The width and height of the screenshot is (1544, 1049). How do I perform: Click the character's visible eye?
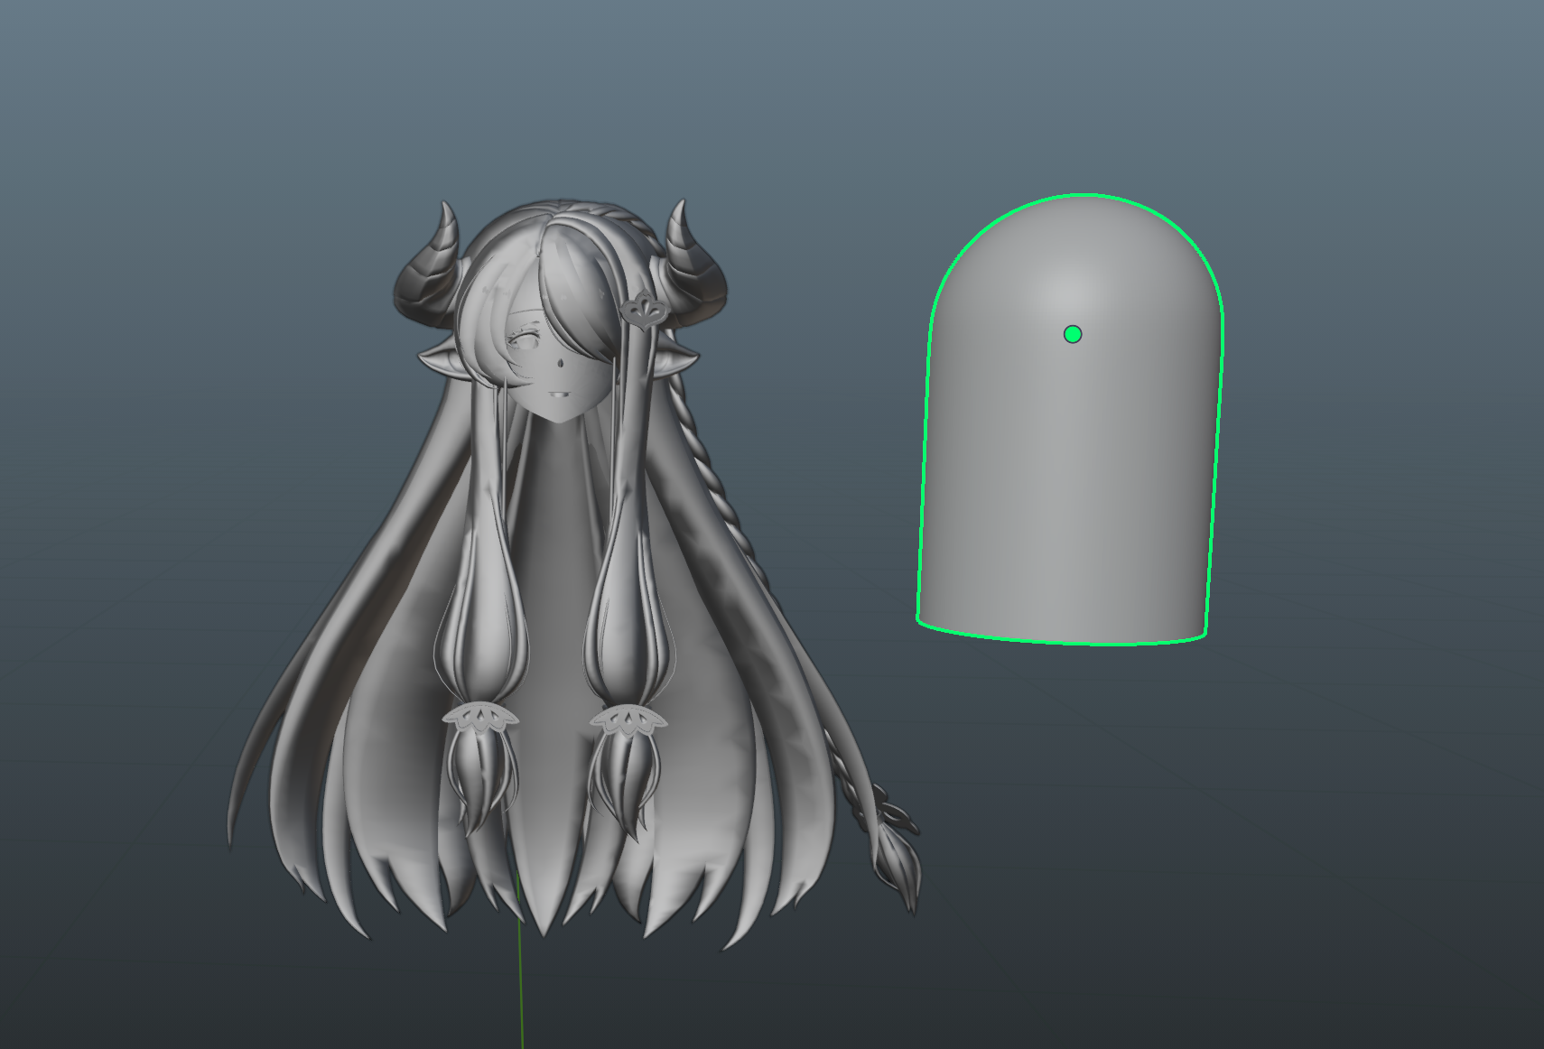(524, 340)
